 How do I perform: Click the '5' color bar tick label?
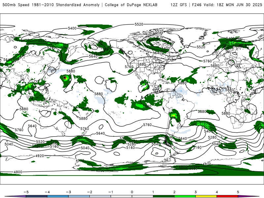tap(238, 192)
